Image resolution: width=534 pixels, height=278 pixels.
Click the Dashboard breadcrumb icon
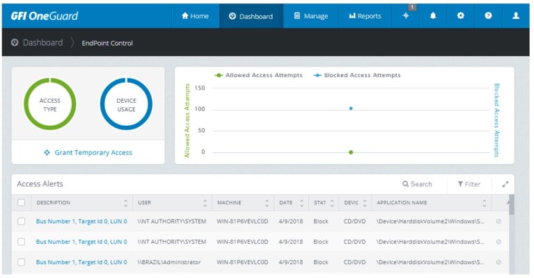(x=15, y=43)
